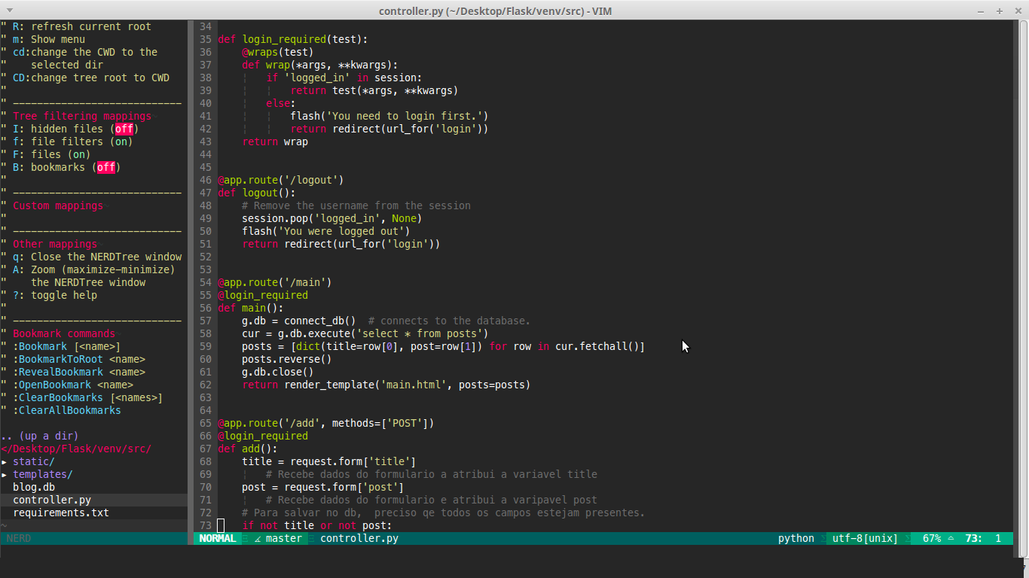Screen dimensions: 1029x578
Task: Click the 'F: files (on)' help line
Action: (x=46, y=154)
